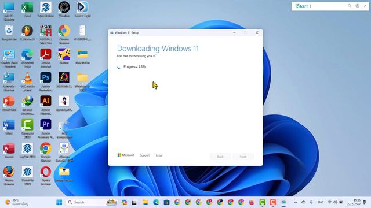Open the weather widget on the taskbar
The image size is (371, 208).
[17, 202]
